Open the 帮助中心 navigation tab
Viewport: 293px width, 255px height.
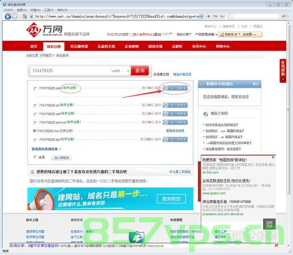point(223,46)
